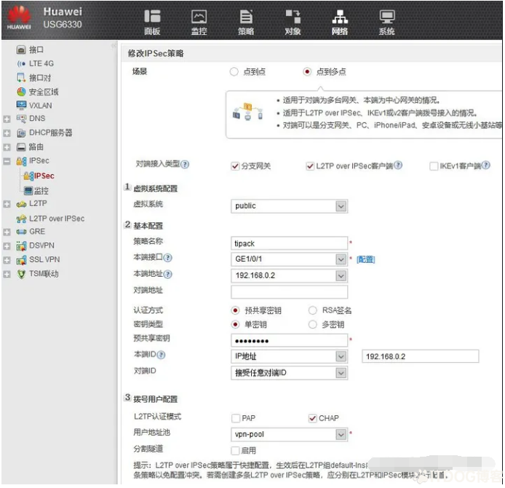The height and width of the screenshot is (488, 505).
Task: Click the 策略名称 tipack input field
Action: (x=289, y=243)
